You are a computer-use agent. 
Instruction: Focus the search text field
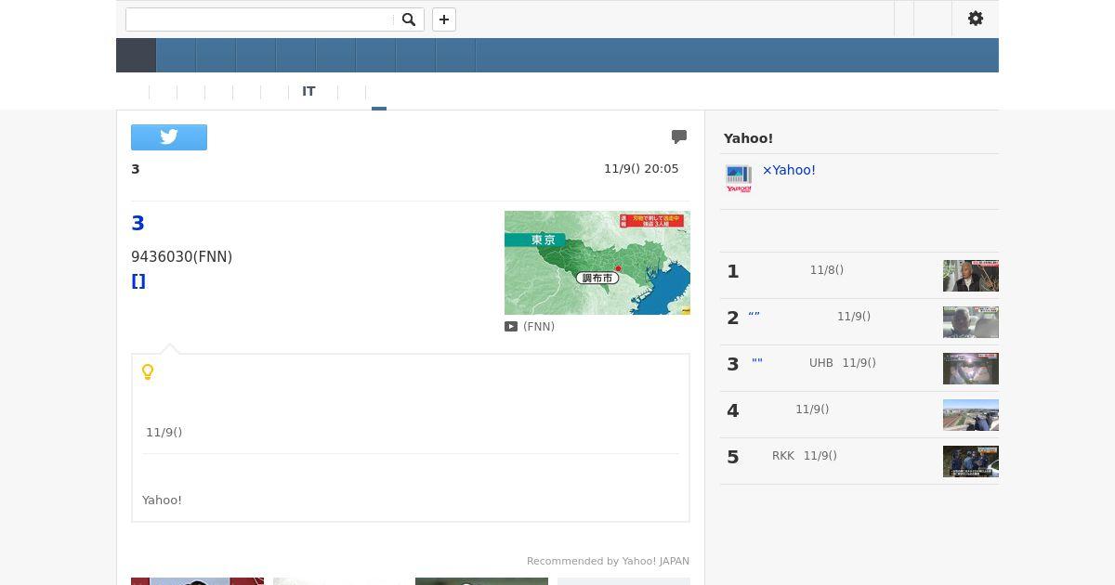coord(260,19)
